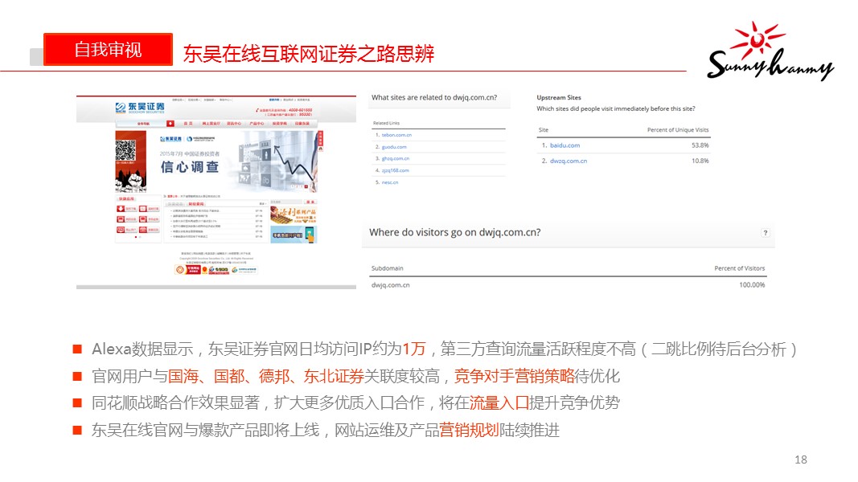Open the guodu.com related link
858x482 pixels.
point(394,147)
